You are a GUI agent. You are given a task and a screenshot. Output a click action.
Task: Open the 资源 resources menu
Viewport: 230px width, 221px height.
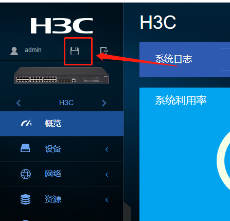(62, 199)
